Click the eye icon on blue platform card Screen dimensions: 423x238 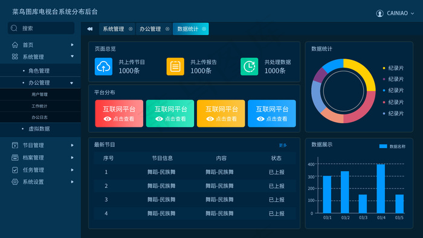click(260, 119)
